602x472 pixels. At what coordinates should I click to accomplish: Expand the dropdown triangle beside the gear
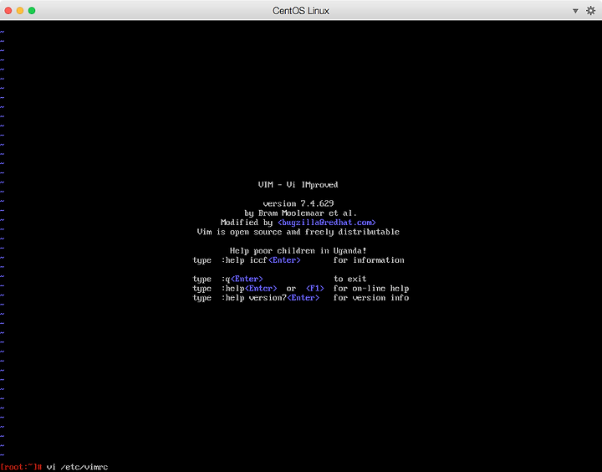tap(575, 11)
